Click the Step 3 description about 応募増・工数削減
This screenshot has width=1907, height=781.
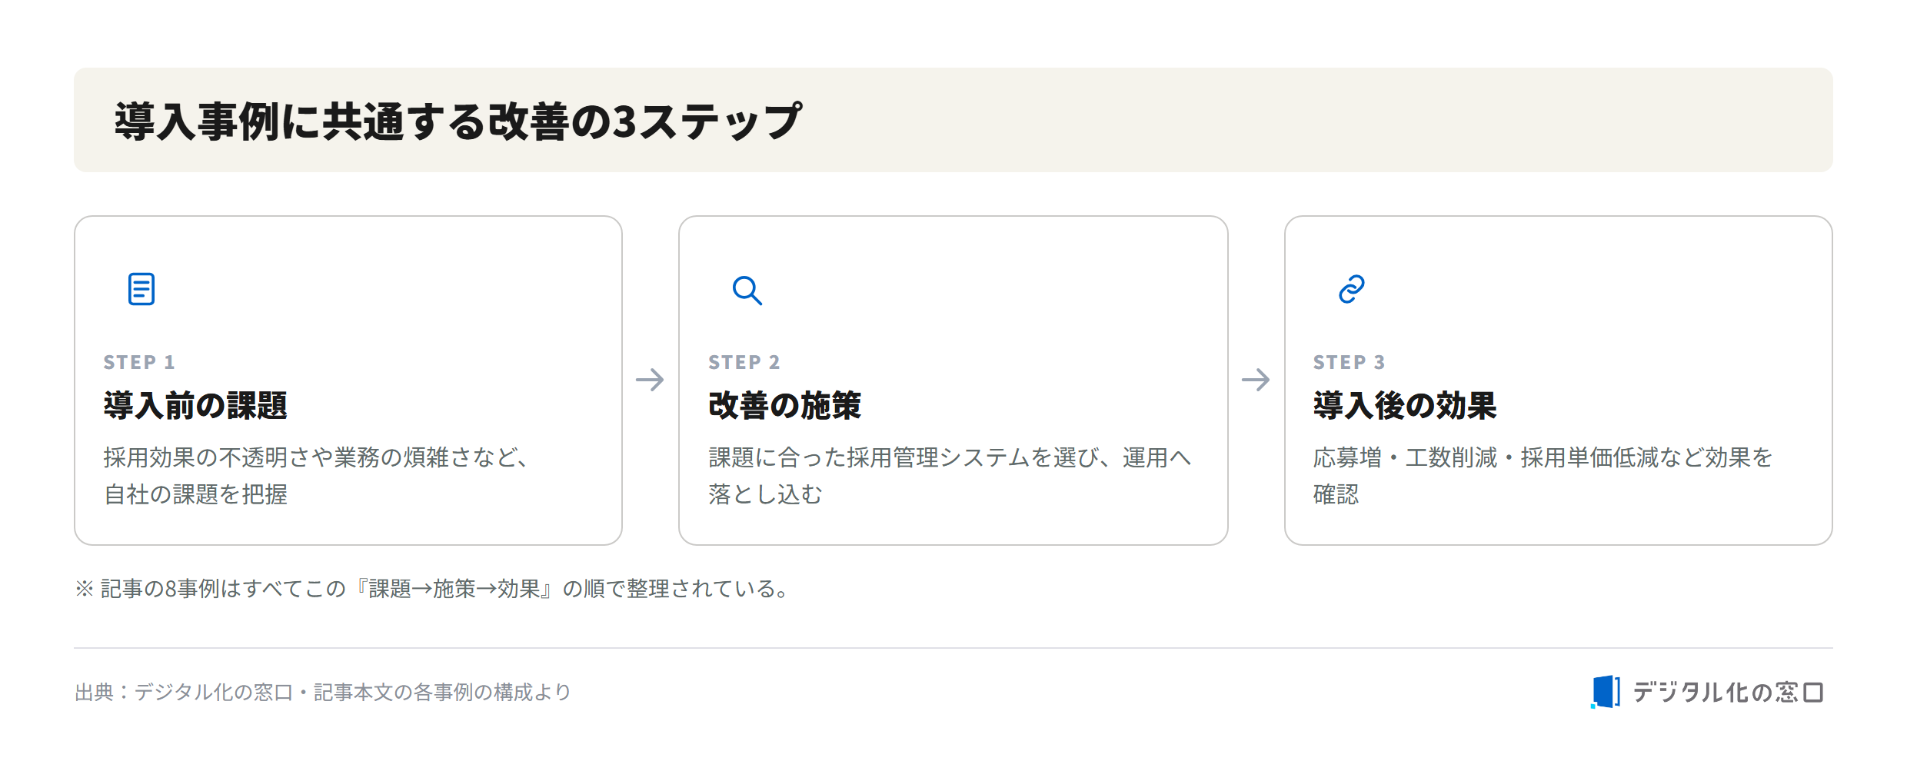[x=1543, y=476]
